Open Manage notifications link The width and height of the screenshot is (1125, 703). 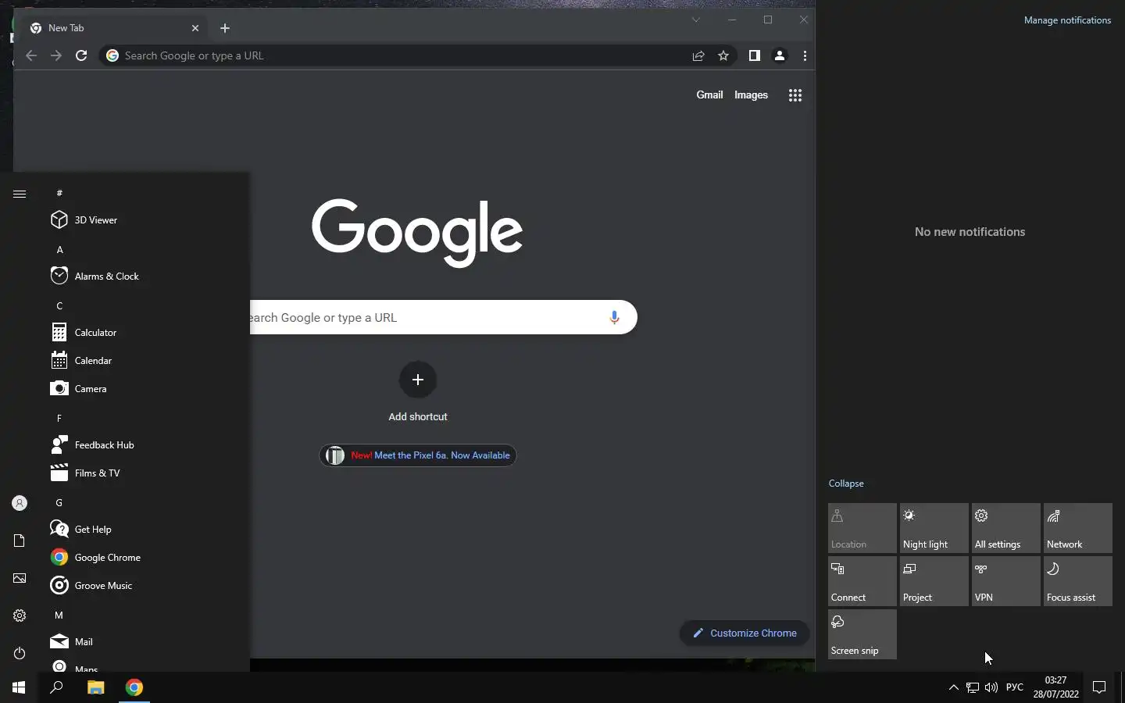(x=1067, y=20)
